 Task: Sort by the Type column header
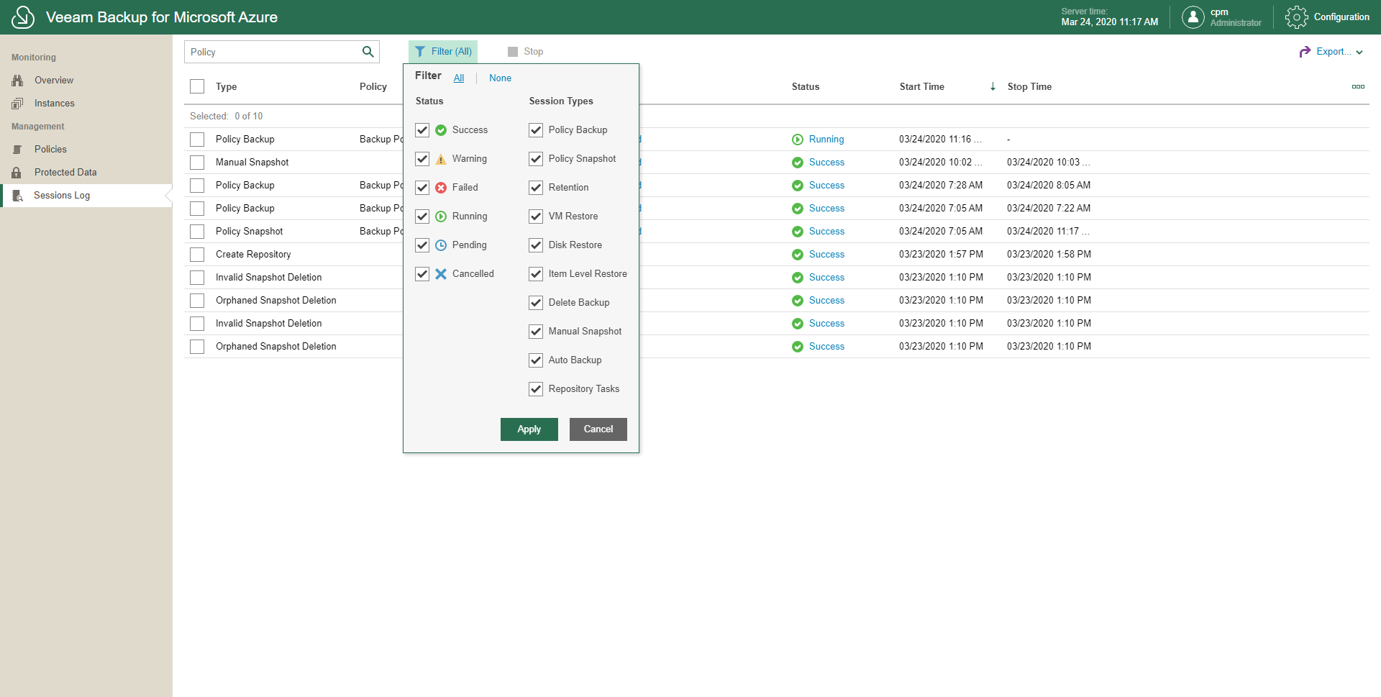[227, 86]
